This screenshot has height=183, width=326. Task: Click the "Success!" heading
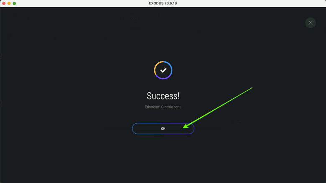(163, 96)
